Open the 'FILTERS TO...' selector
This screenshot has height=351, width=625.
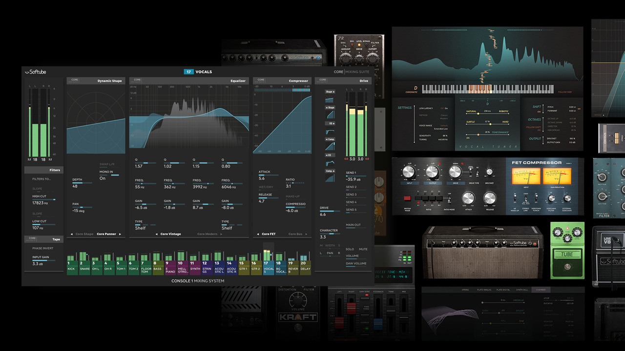tap(42, 179)
